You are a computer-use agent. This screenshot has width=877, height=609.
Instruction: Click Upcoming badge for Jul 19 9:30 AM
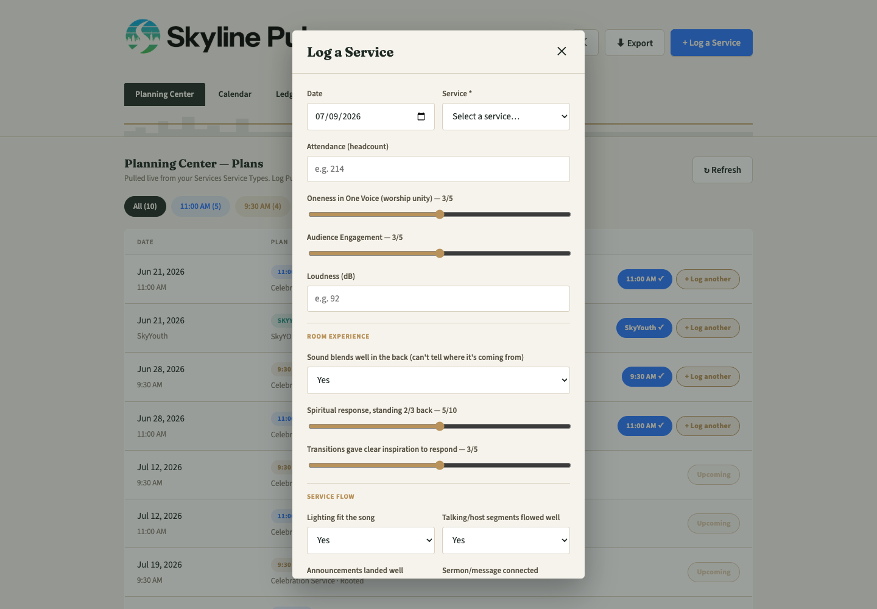(714, 572)
